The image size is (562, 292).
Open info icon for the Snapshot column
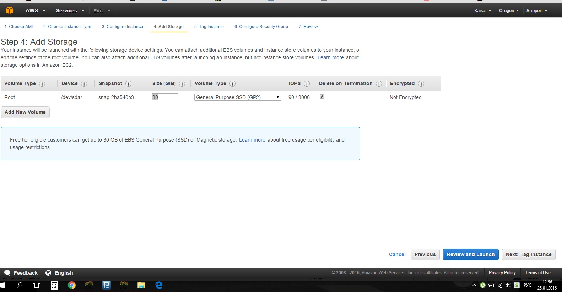pos(129,84)
